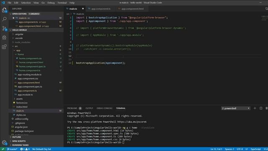Click Ln 12, Col 1 in status bar
268x151 pixels.
[x=216, y=149]
